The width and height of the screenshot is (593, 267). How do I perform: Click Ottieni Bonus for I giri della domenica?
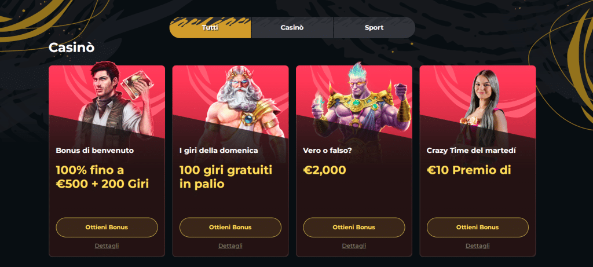(x=230, y=227)
